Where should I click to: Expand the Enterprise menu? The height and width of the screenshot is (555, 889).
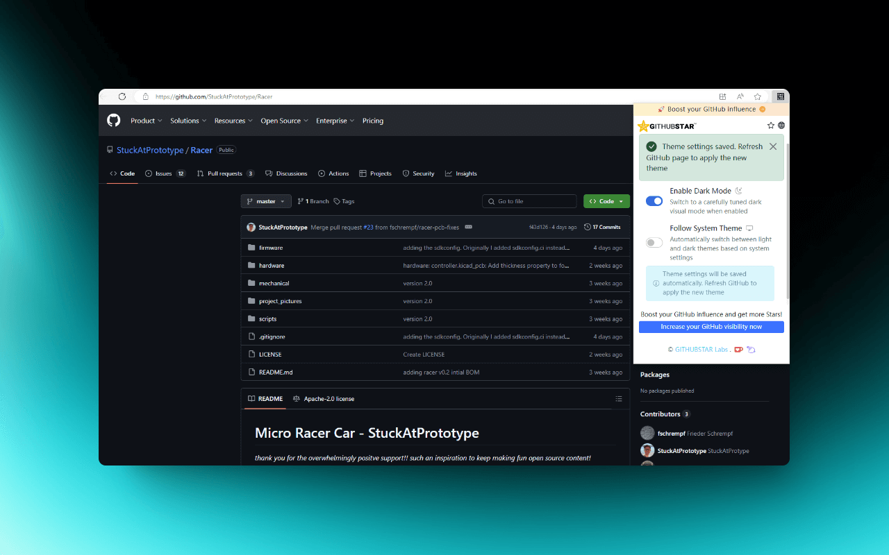click(335, 121)
